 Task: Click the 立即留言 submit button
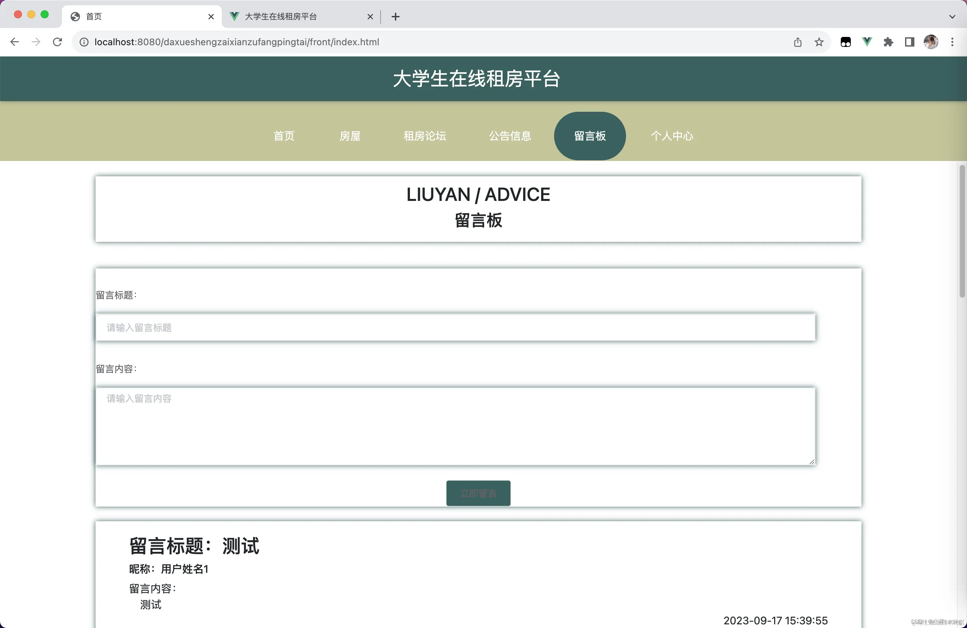478,493
